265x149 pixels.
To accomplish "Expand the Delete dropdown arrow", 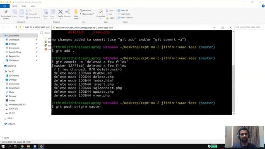I will click(60, 18).
